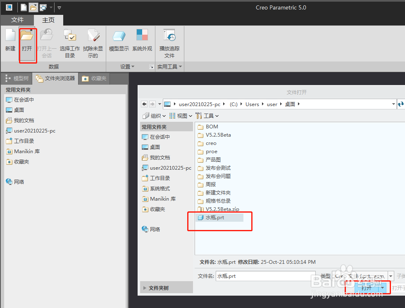Click (C:) segment in address path
This screenshot has height=308, width=405.
pos(233,104)
